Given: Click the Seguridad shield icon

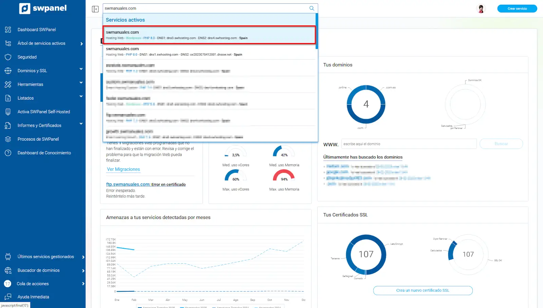Looking at the screenshot, I should pyautogui.click(x=8, y=57).
